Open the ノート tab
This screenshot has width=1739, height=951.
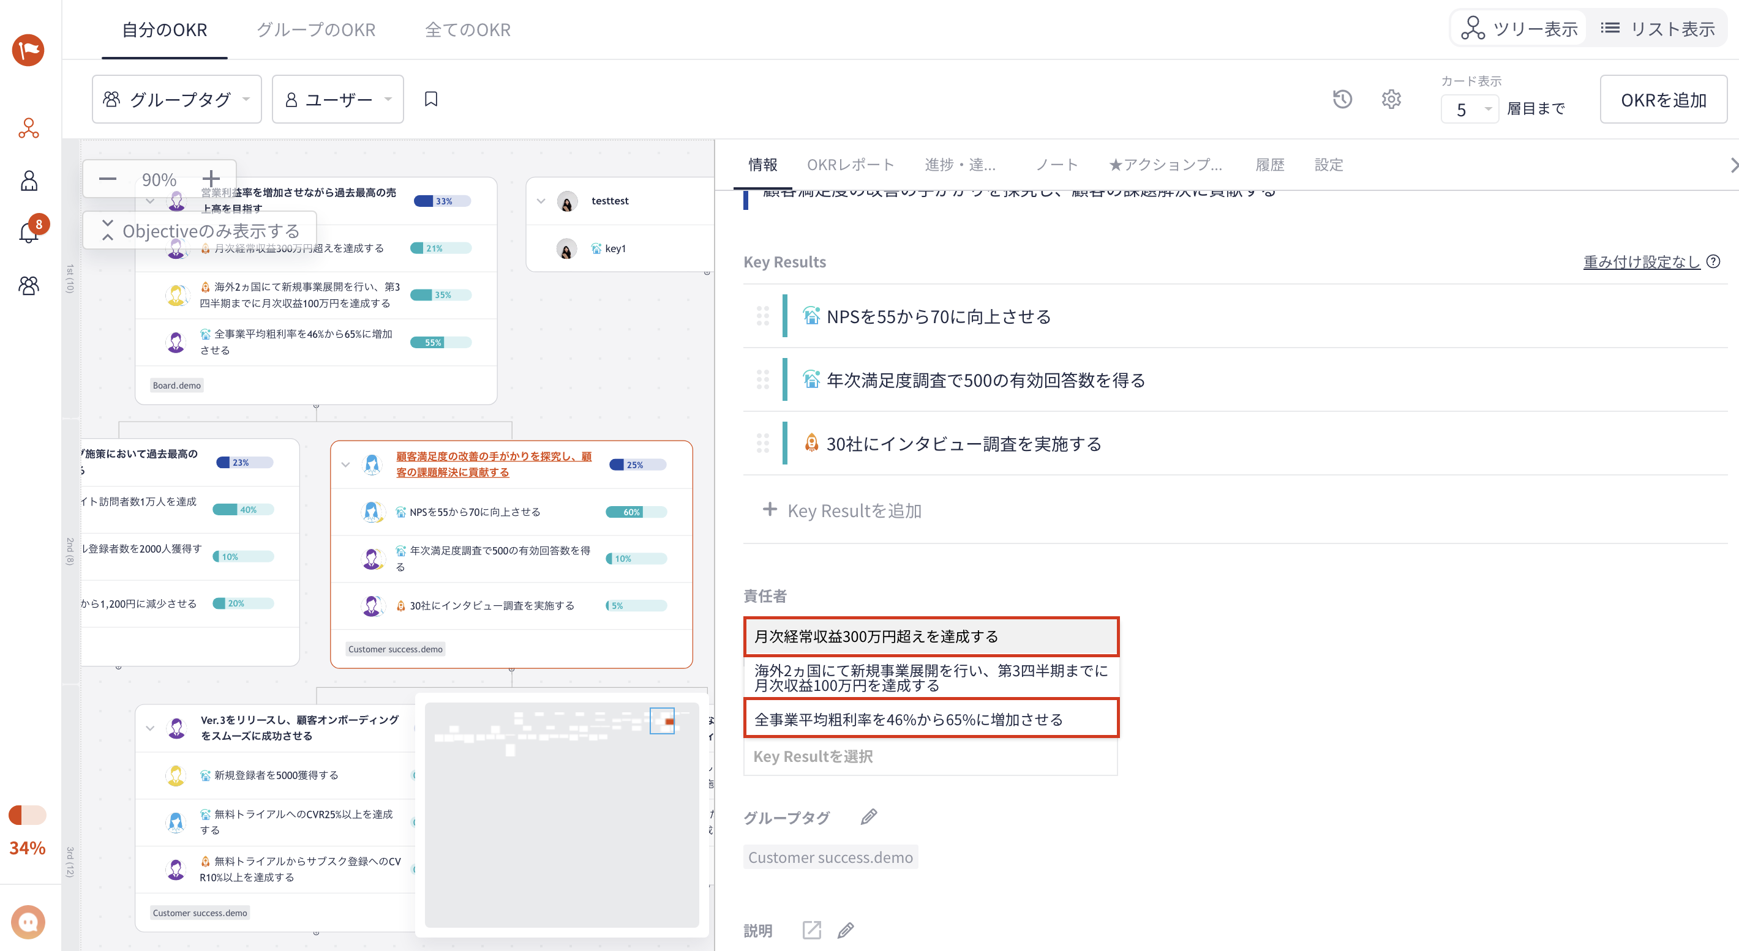pyautogui.click(x=1057, y=165)
